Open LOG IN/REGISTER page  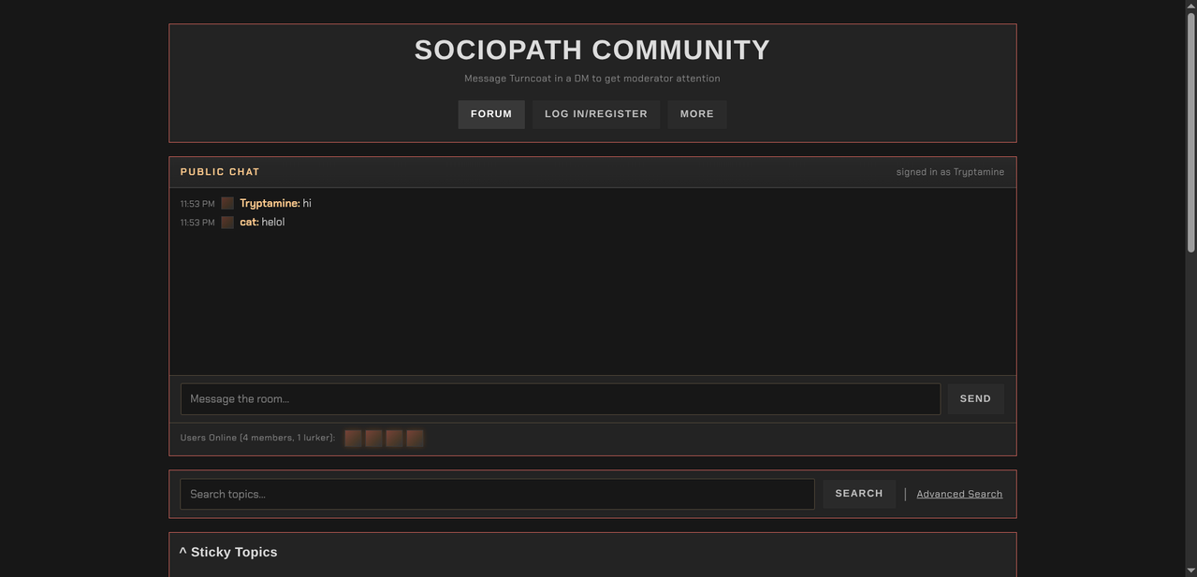point(596,114)
